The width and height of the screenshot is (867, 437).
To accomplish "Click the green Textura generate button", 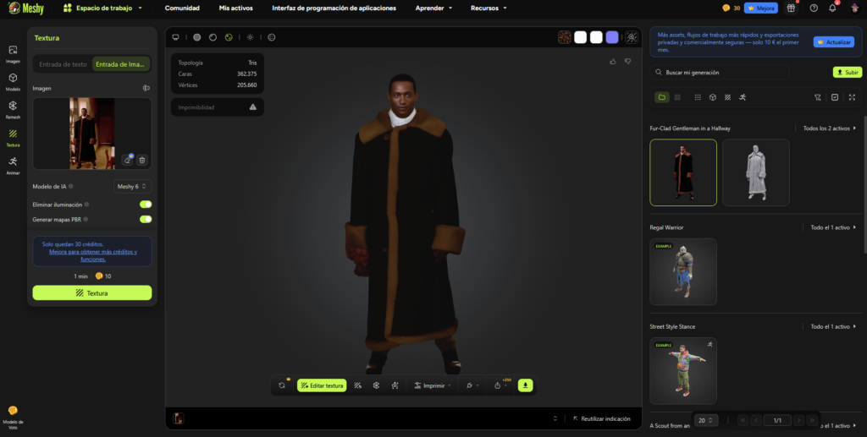I will [x=92, y=293].
